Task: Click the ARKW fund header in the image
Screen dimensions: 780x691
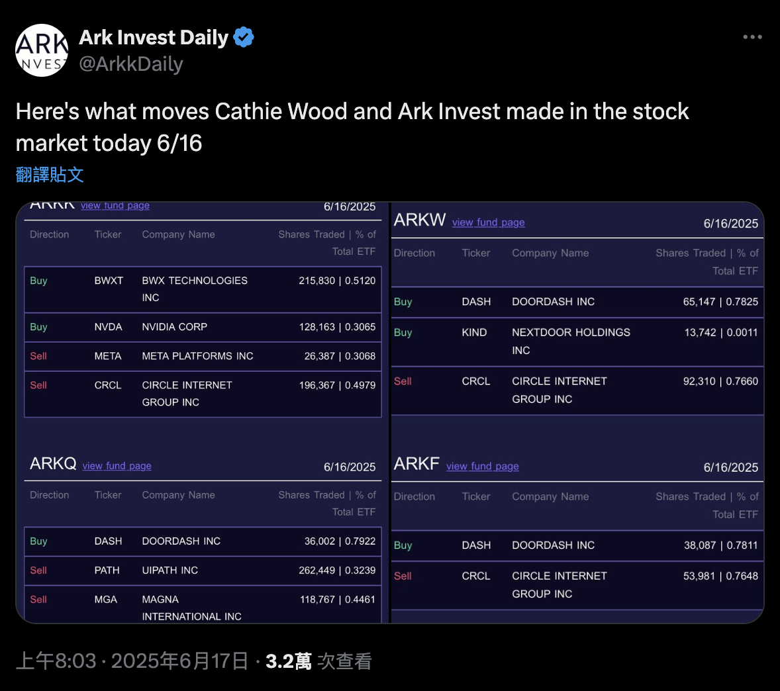Action: click(419, 219)
